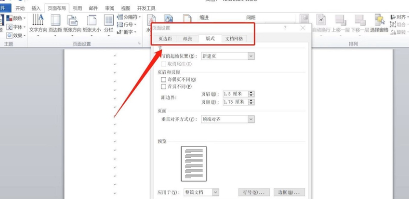Open the theme 字体 fonts menu
Screen dimensions: 409x199
click(x=16, y=27)
